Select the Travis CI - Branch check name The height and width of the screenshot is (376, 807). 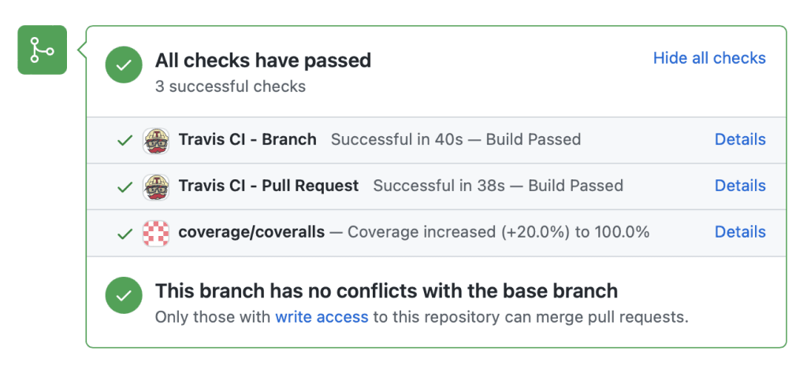tap(247, 139)
